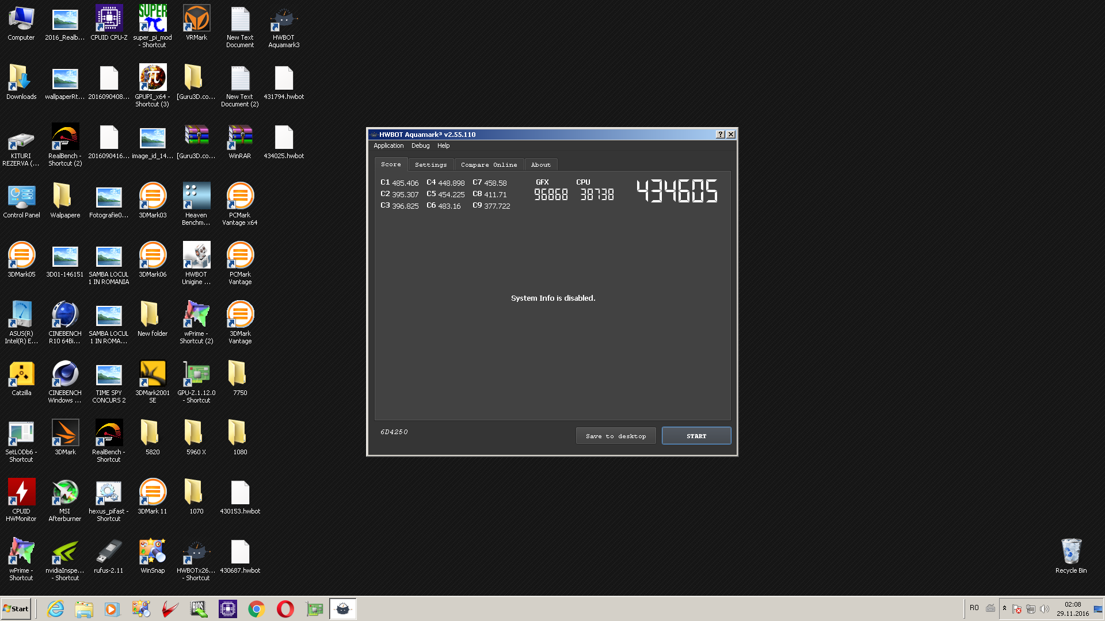Select the Score tab

pos(391,164)
